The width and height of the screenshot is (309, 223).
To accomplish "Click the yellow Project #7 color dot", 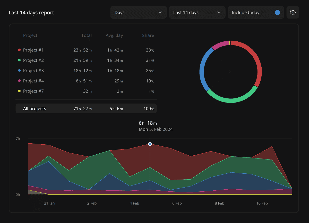I will tap(19, 91).
